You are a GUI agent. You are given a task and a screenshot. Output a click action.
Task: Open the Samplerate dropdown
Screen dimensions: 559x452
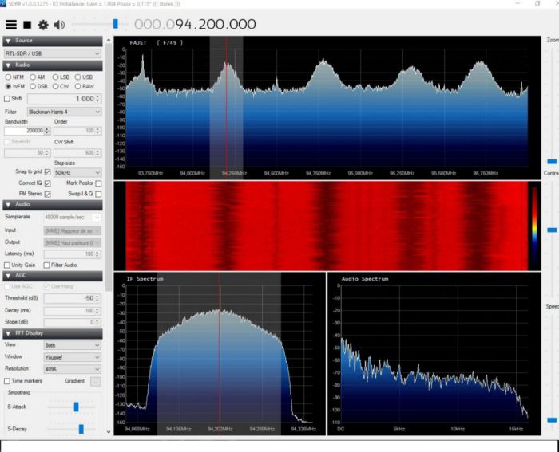click(x=73, y=217)
